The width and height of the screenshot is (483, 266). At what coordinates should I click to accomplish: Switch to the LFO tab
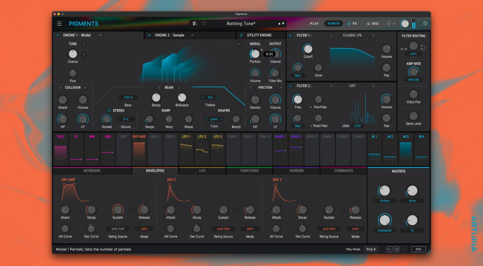coord(202,171)
